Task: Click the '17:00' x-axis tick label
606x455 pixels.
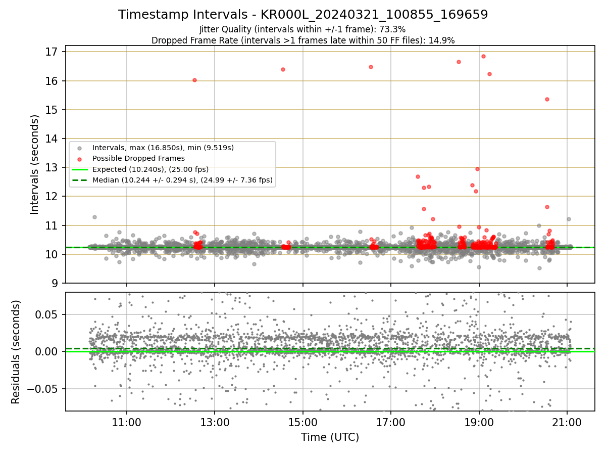Action: click(391, 423)
